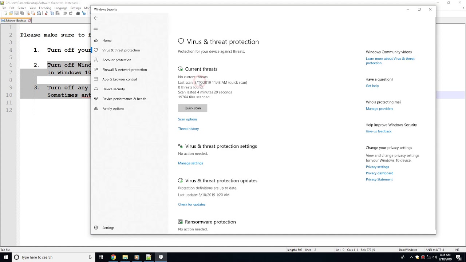Click the volume speaker icon in system tray

(x=434, y=257)
